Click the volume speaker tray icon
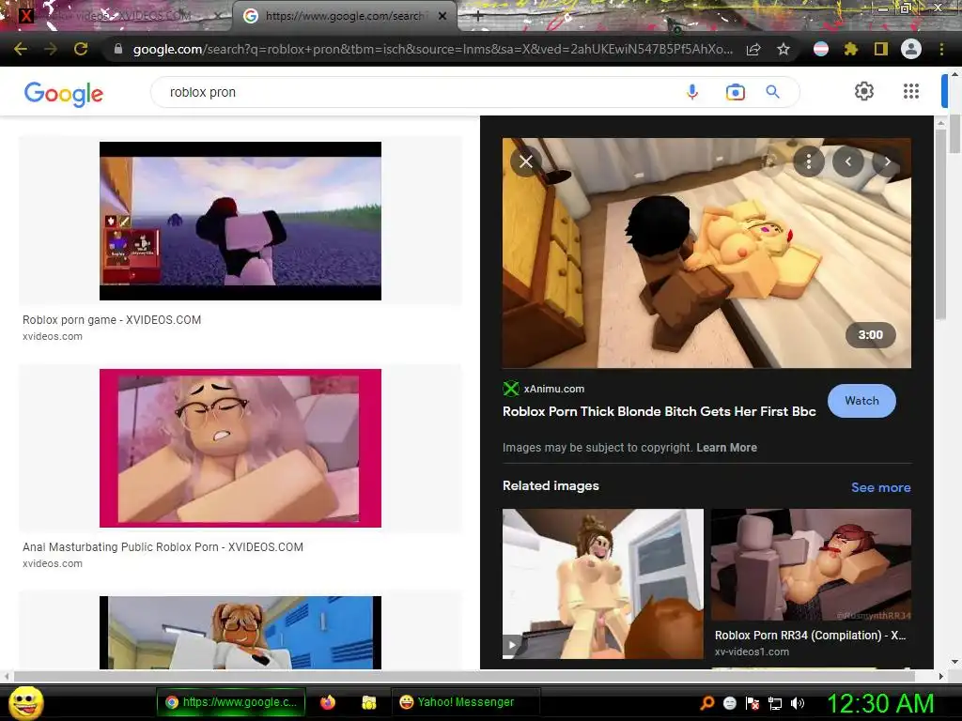Viewport: 962px width, 721px height. pos(798,703)
